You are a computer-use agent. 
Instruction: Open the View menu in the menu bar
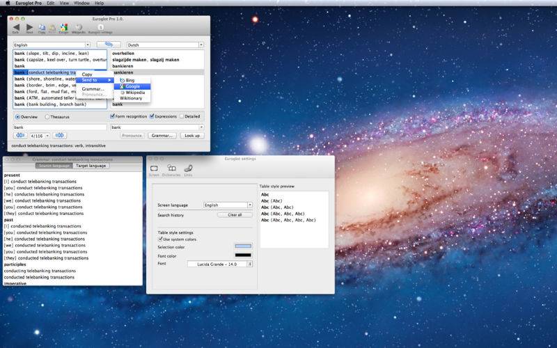point(64,3)
